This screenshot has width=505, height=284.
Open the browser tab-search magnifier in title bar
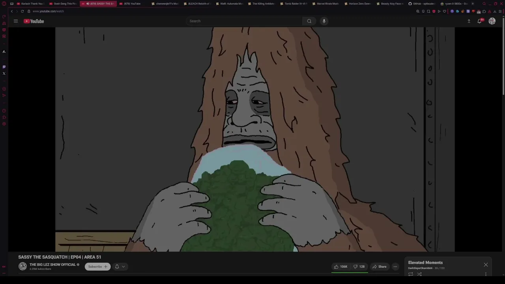point(484,4)
